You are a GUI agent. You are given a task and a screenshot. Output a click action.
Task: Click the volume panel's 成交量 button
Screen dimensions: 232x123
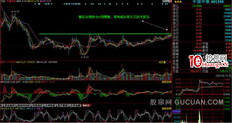coord(162,62)
